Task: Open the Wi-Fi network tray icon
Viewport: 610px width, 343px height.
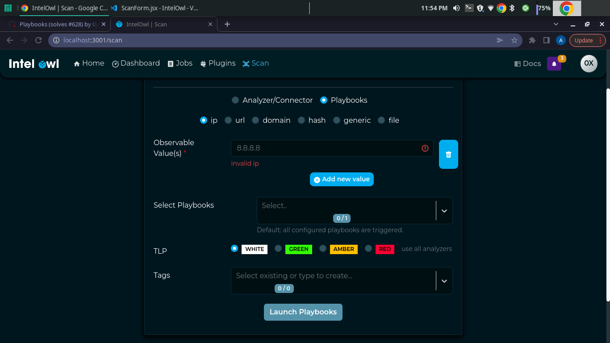Action: 491,8
